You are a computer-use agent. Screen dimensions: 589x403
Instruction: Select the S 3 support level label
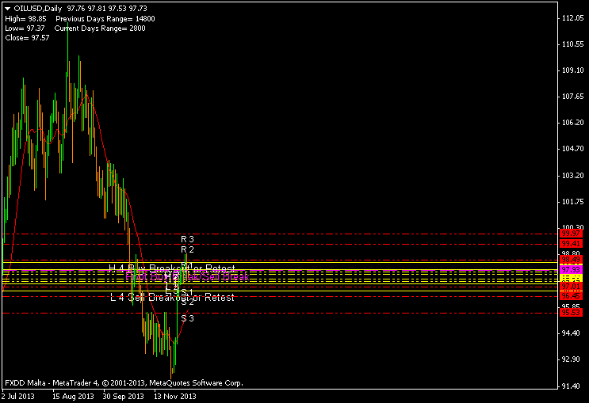click(187, 317)
